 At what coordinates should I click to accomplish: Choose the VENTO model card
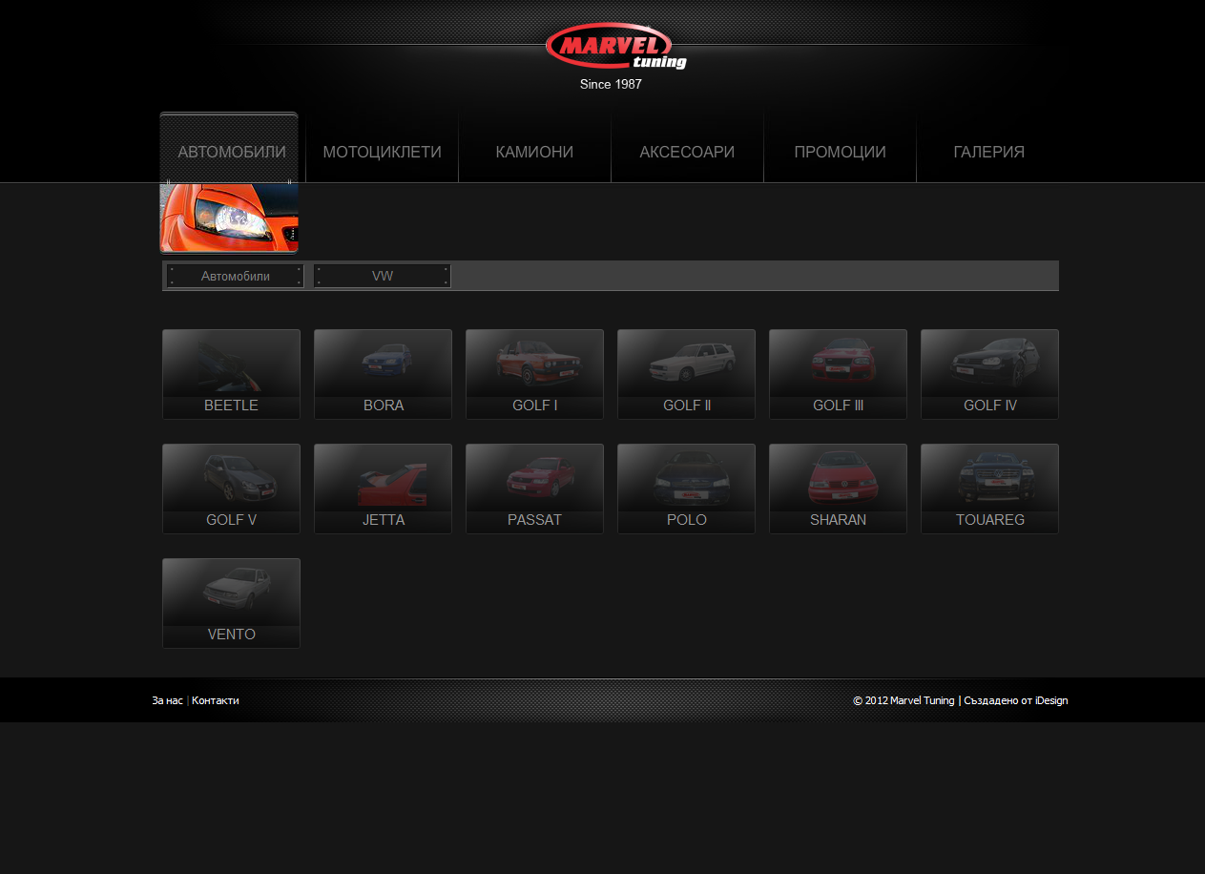(x=231, y=603)
